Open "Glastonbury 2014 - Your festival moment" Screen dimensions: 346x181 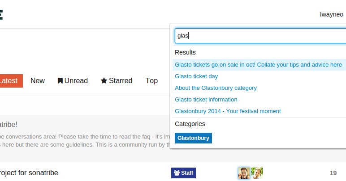point(228,111)
